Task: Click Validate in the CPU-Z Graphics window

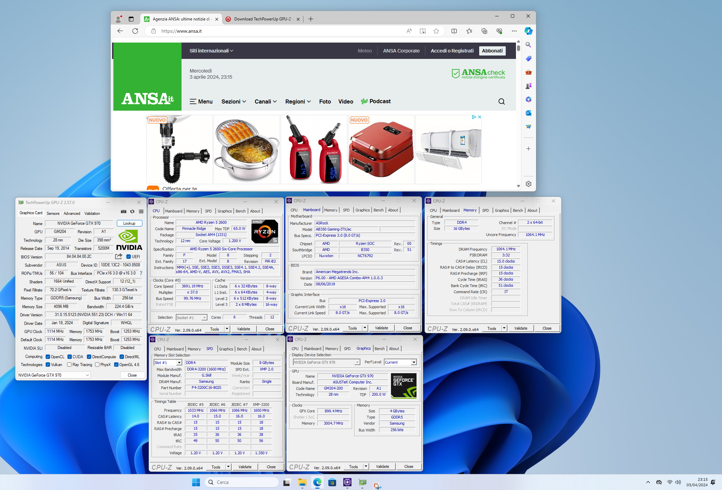Action: (x=382, y=467)
